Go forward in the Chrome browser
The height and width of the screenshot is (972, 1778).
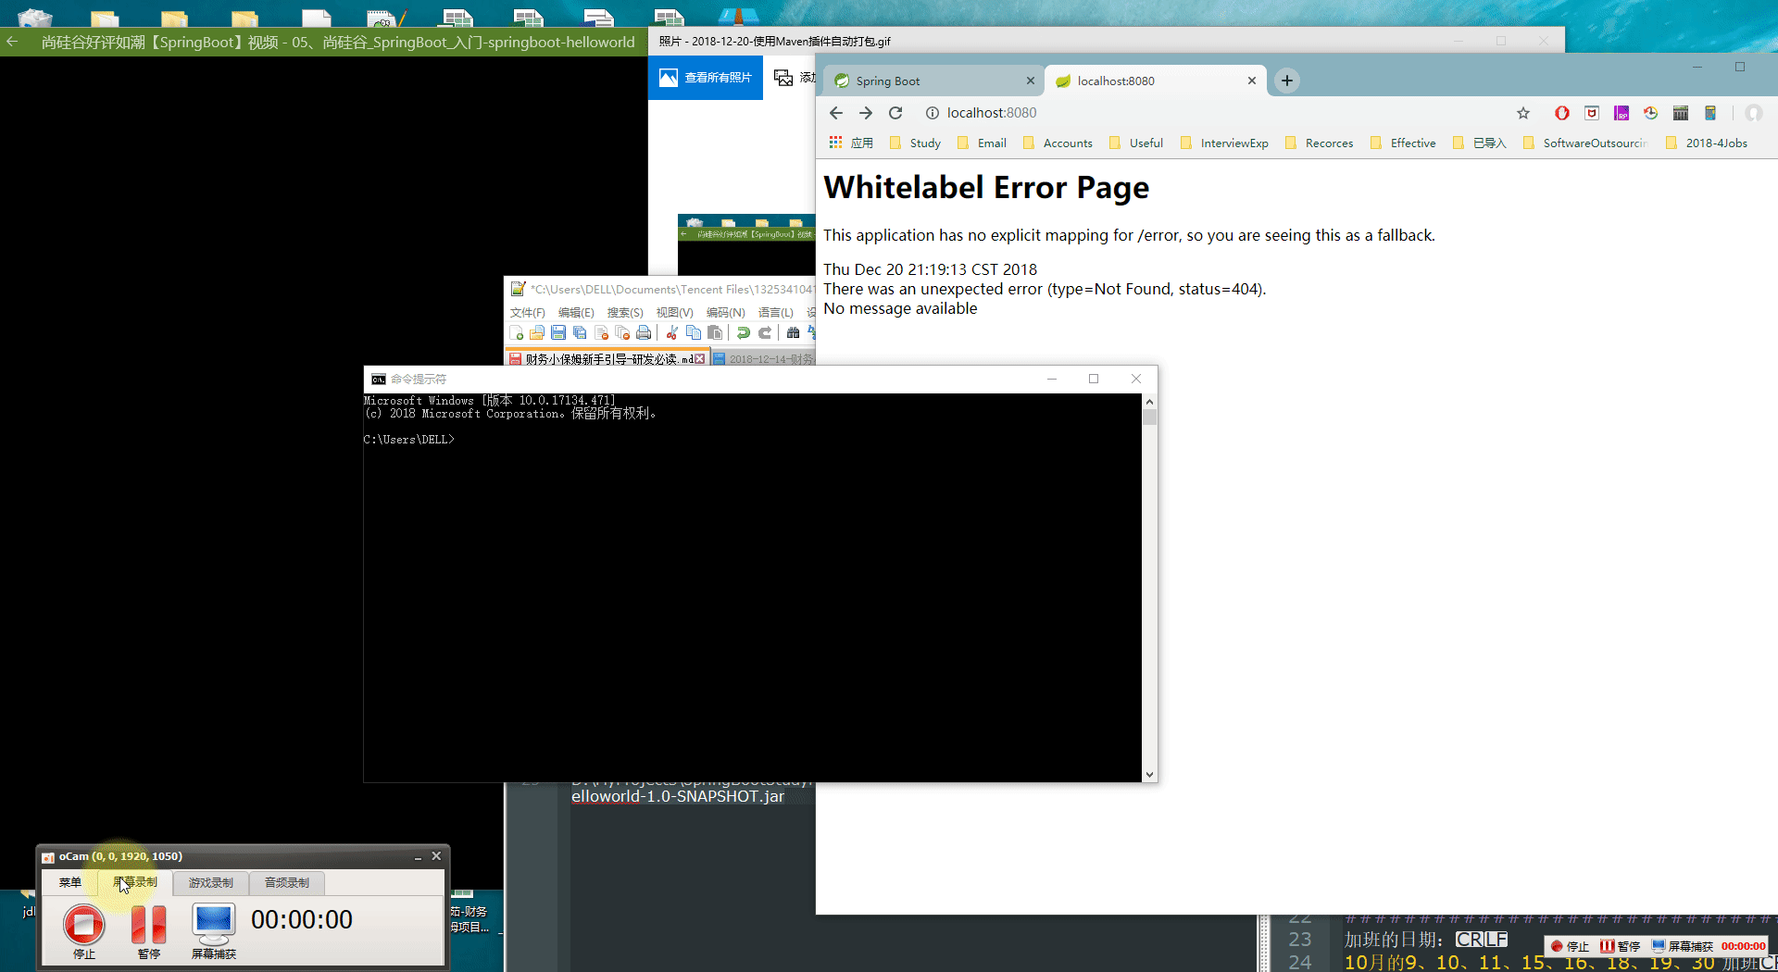pyautogui.click(x=866, y=113)
